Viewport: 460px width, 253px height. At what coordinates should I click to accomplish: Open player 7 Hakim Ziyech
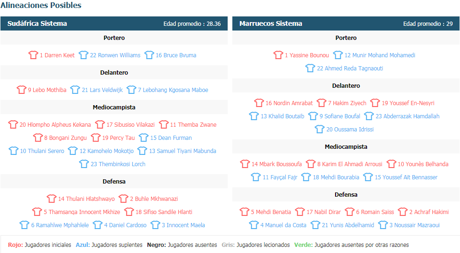[x=347, y=103]
